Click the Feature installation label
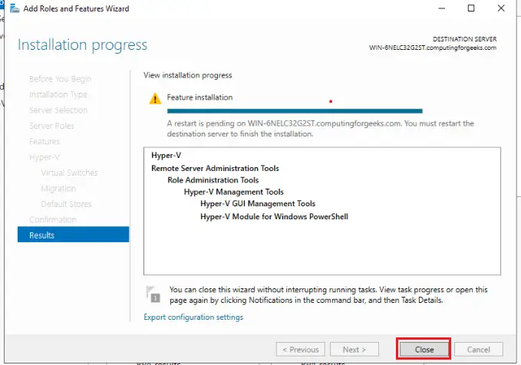The image size is (521, 365). [x=199, y=97]
